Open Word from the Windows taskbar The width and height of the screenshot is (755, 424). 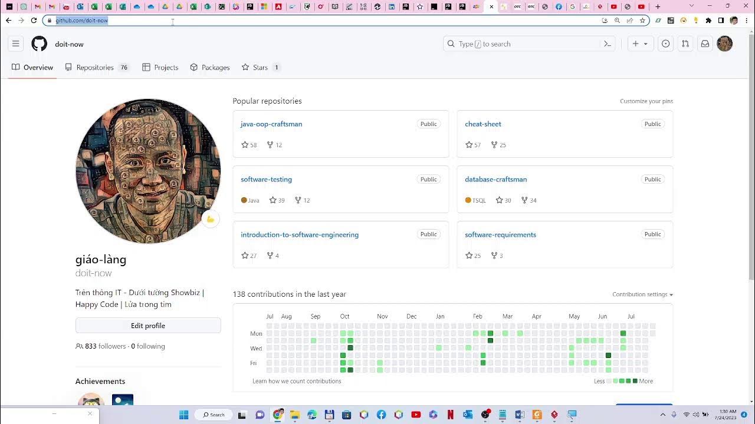520,415
